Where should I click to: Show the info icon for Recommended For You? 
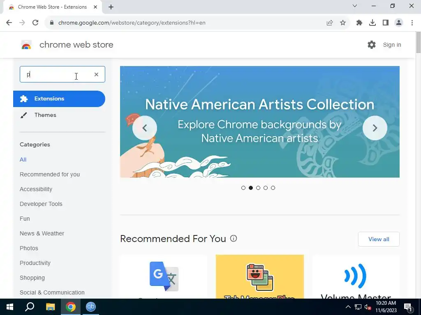click(234, 238)
